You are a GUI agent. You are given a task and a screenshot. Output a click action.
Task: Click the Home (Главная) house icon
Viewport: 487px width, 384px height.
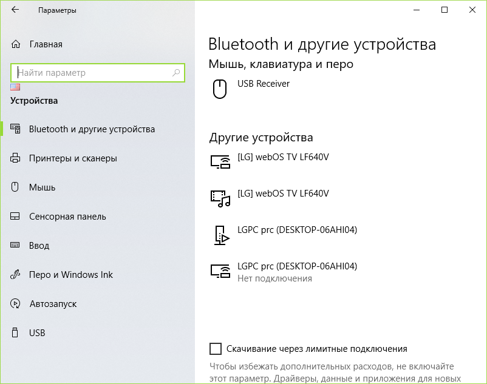(16, 44)
